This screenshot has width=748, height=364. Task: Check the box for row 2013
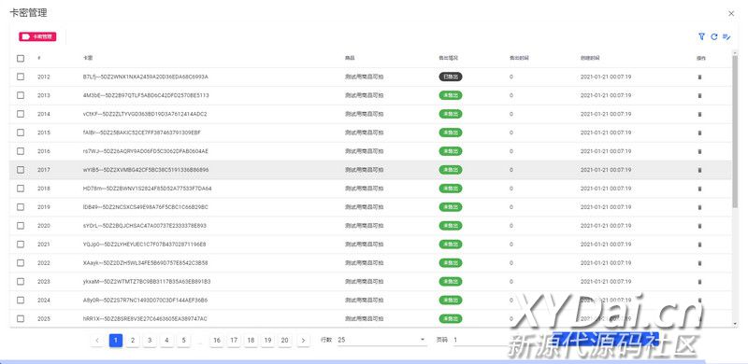(21, 95)
